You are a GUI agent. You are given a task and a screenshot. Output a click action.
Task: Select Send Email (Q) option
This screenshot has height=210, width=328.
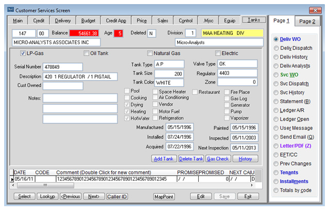pyautogui.click(x=276, y=137)
